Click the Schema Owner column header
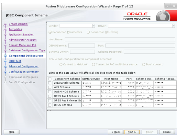Image resolution: width=177 pixels, height=136 pixels. coord(145,79)
